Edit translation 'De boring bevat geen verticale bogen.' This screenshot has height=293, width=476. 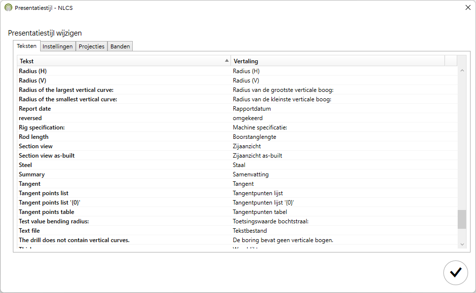click(283, 240)
